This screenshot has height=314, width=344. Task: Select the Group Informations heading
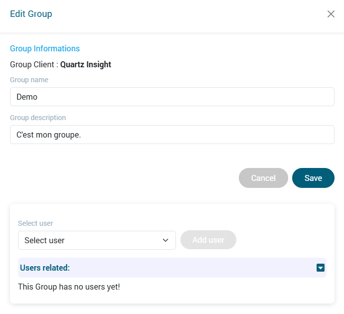pyautogui.click(x=45, y=48)
